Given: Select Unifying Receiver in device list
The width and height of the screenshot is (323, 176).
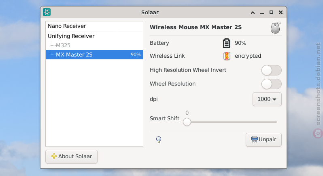Looking at the screenshot, I should [x=94, y=36].
